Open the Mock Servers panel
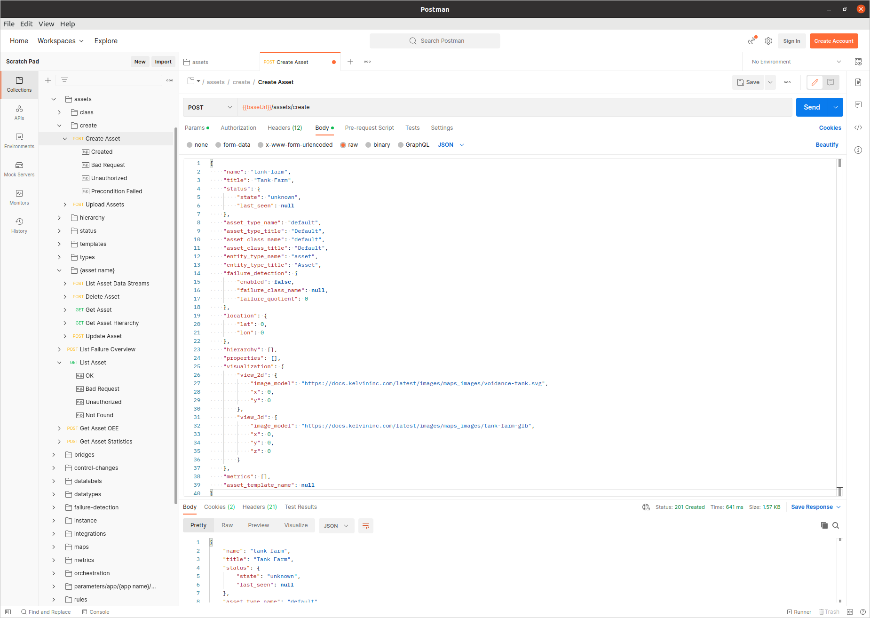 (19, 169)
